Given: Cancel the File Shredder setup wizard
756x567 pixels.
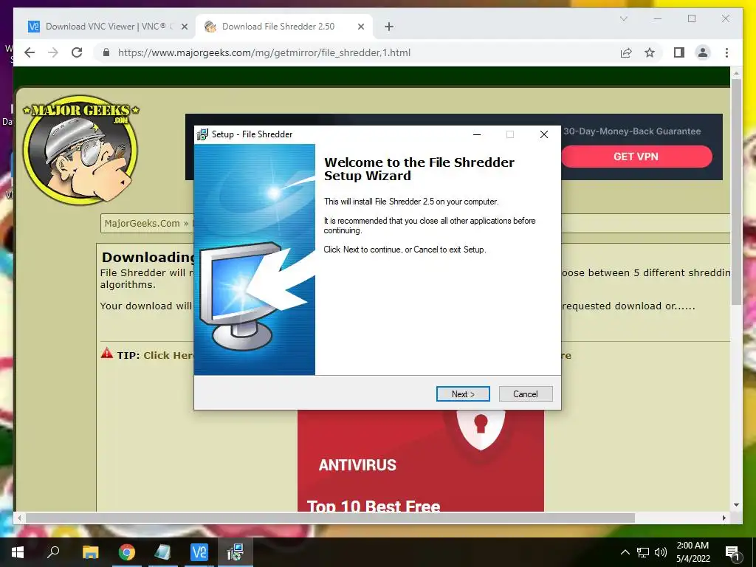Looking at the screenshot, I should click(526, 394).
